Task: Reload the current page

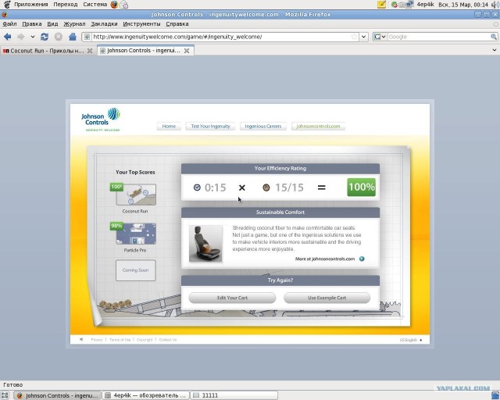Action: click(x=45, y=37)
